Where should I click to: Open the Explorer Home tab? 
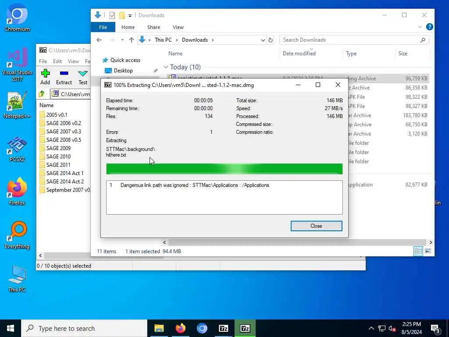pos(128,27)
